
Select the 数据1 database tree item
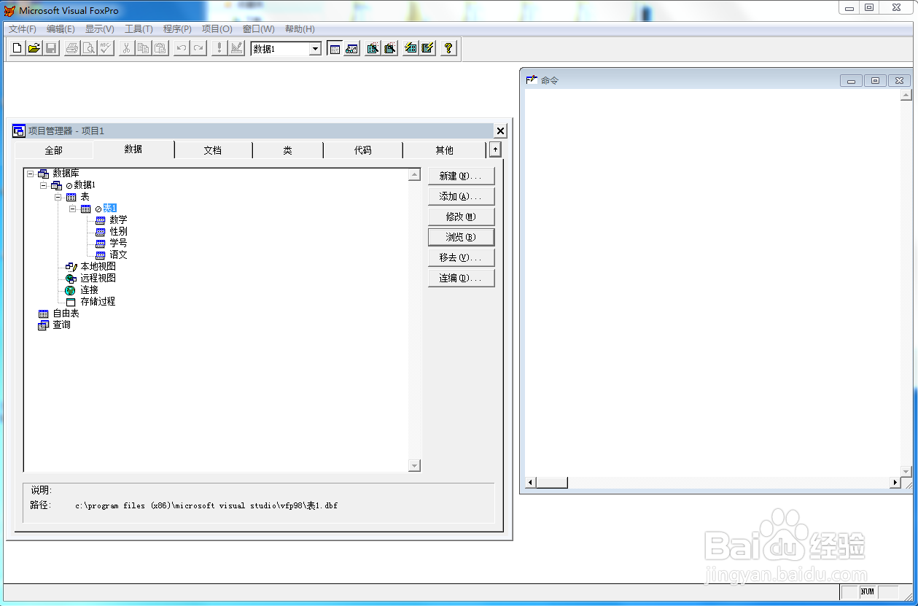pyautogui.click(x=85, y=185)
